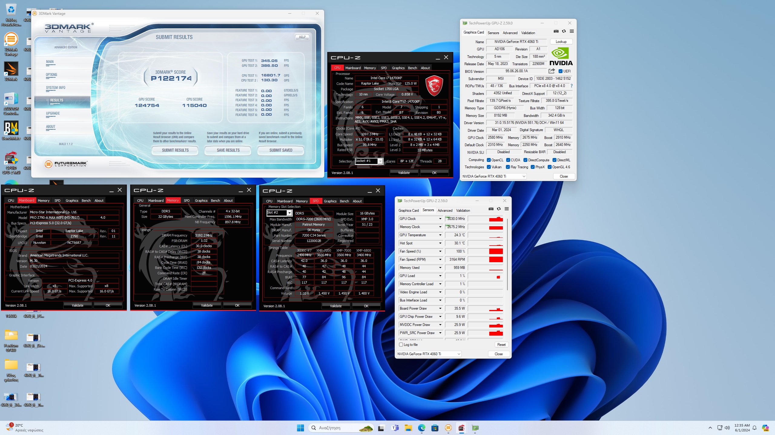The height and width of the screenshot is (435, 775).
Task: Open Microsoft Store from the taskbar
Action: pyautogui.click(x=435, y=428)
